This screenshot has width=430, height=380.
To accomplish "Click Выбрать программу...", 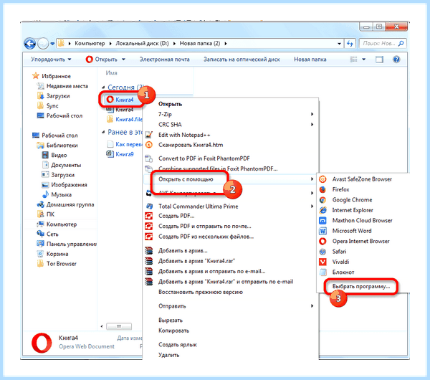I will [x=361, y=287].
